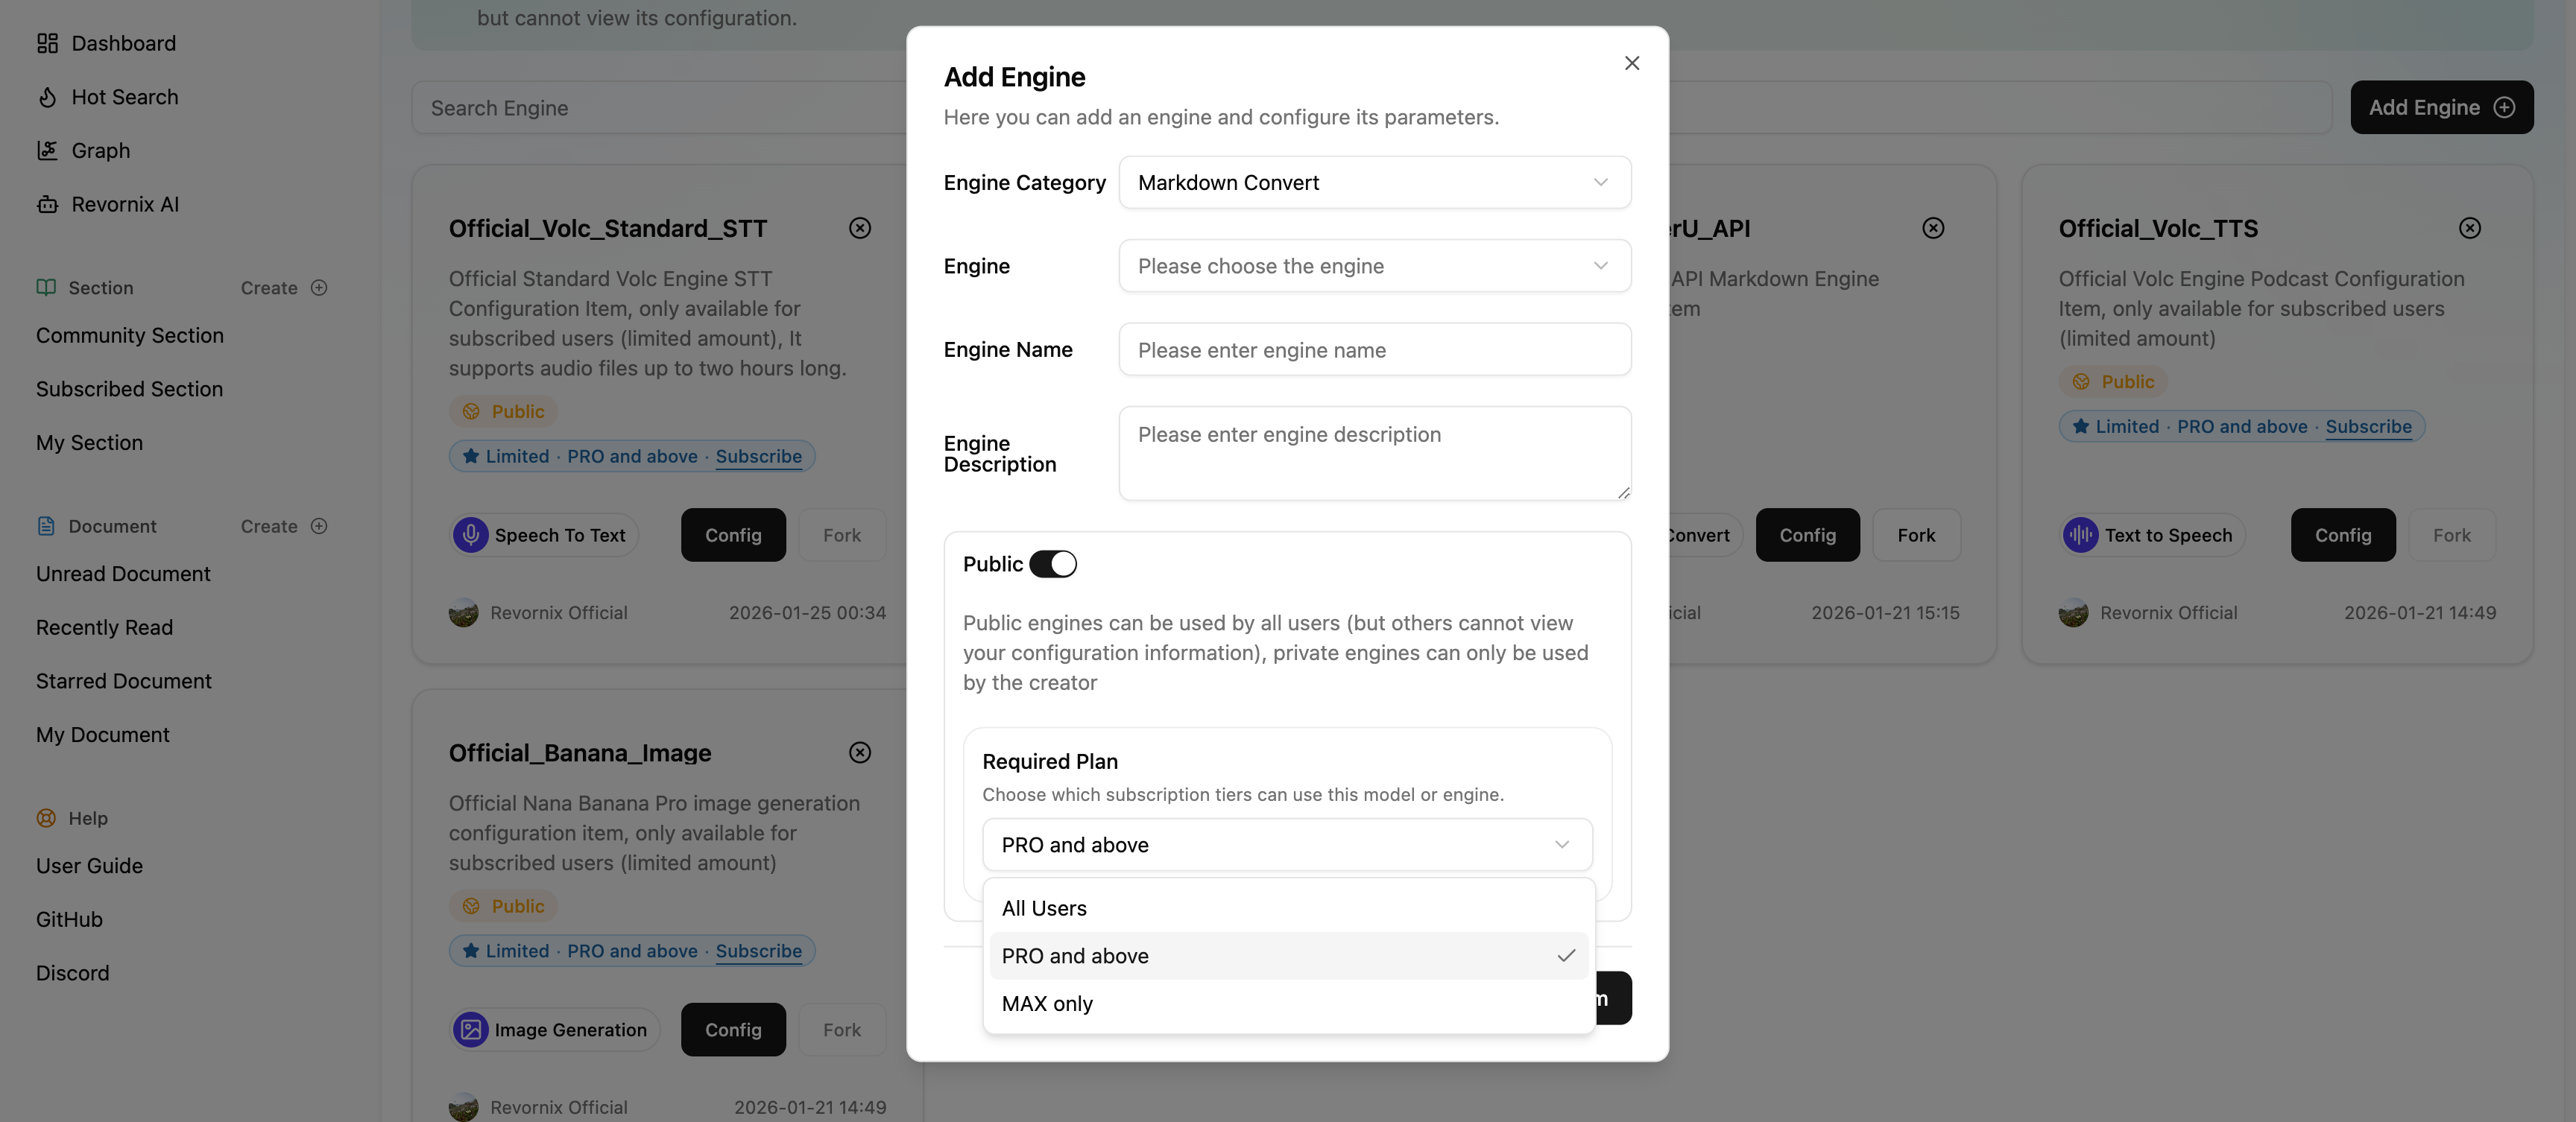Click the Engine Name input field
The image size is (2576, 1122).
(x=1374, y=349)
